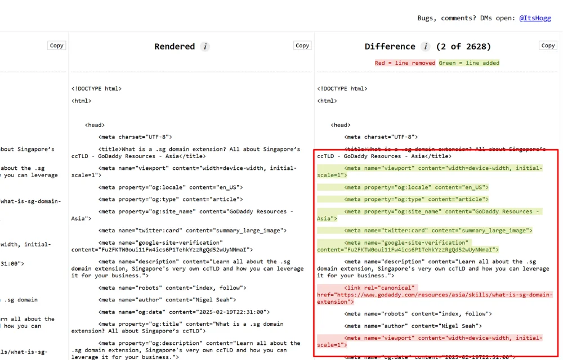
Task: Click the Copy button above the Difference panel
Action: pos(547,46)
